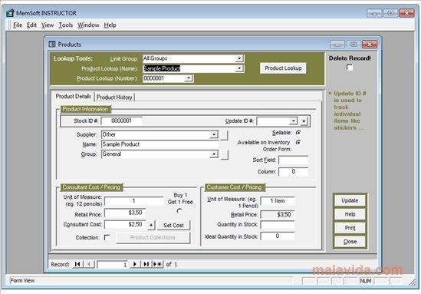Select Buy 1 Get 1 Free option
This screenshot has height=294, width=421.
coord(179,211)
